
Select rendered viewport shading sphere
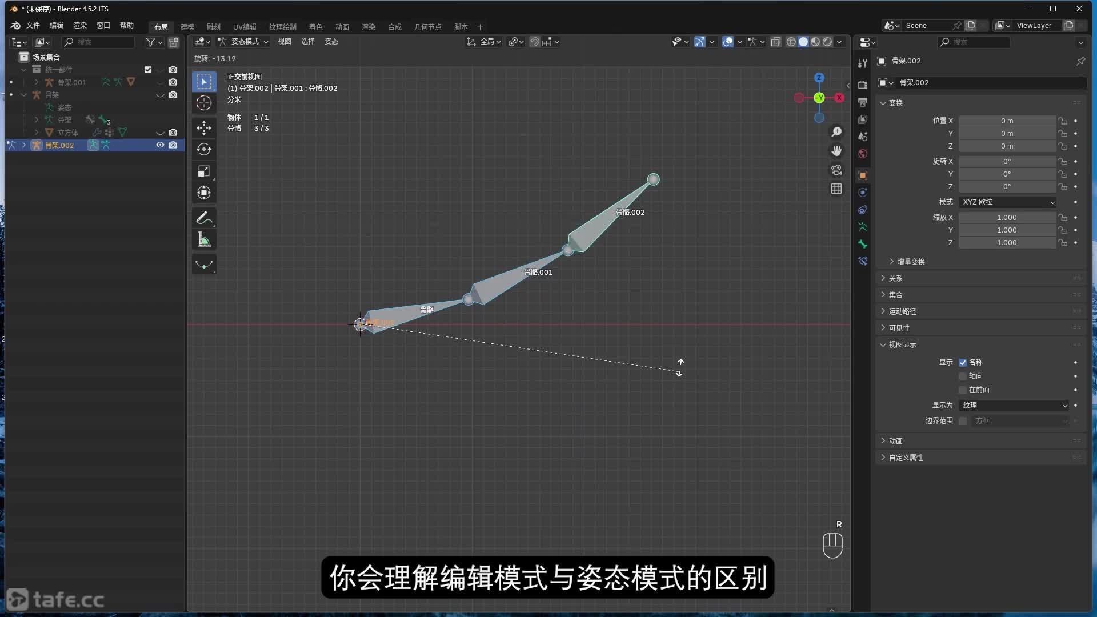coord(827,42)
